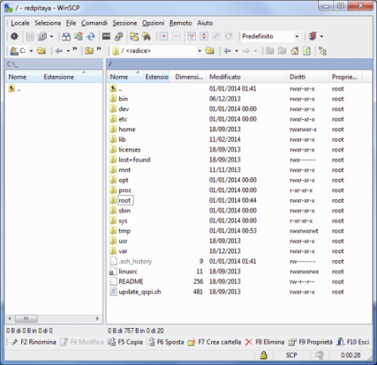Image resolution: width=377 pixels, height=365 pixels.
Task: Click the Select files plus icon
Action: pos(164,36)
